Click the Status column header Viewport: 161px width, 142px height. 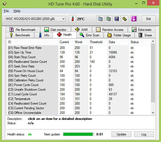[135, 42]
